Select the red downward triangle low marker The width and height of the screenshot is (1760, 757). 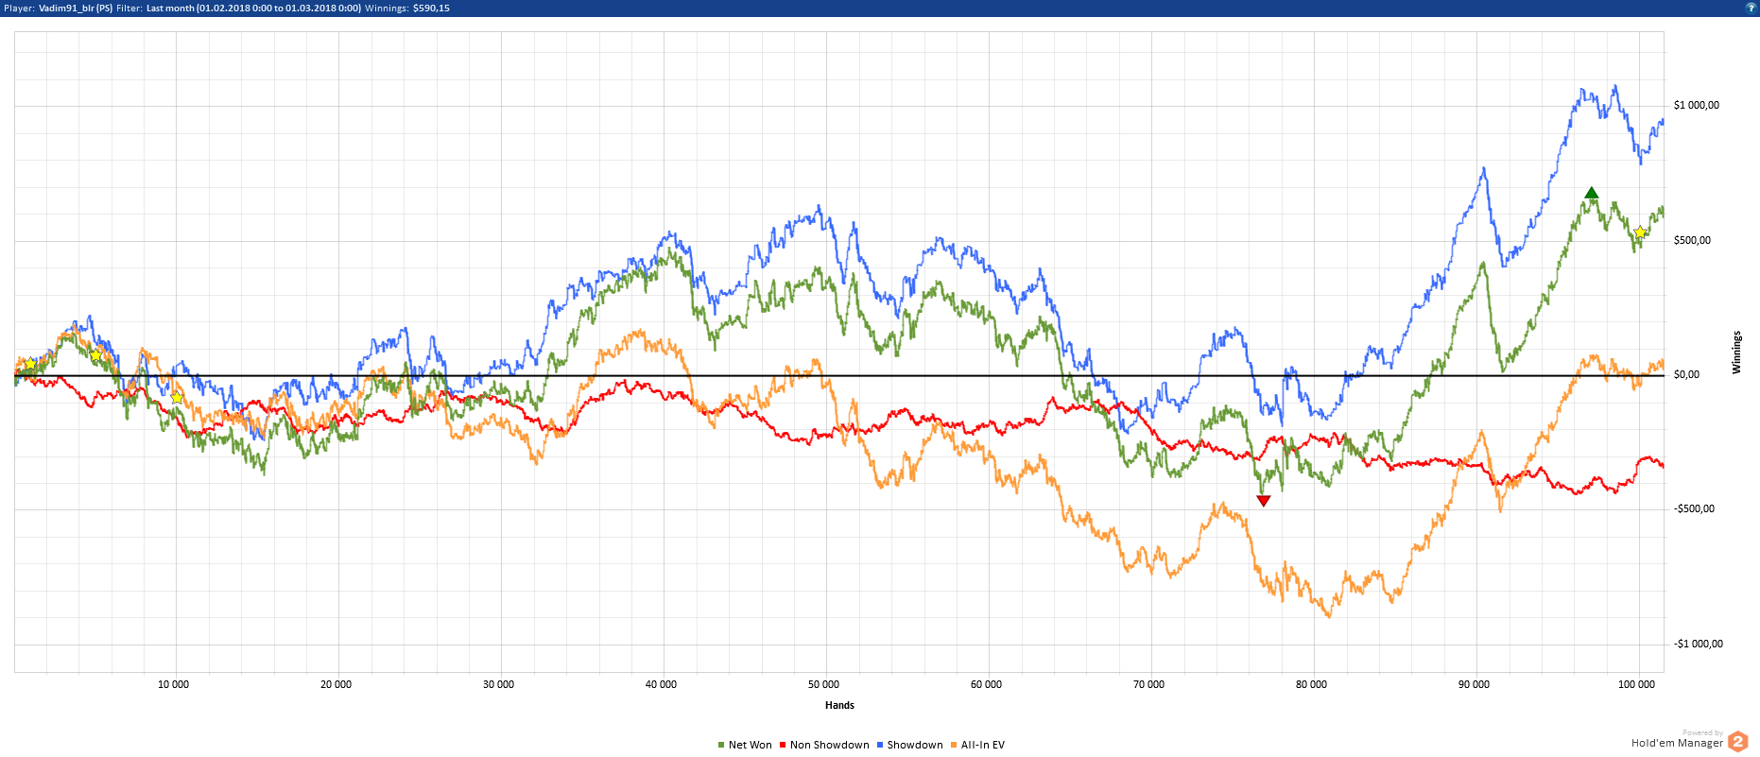click(1264, 501)
